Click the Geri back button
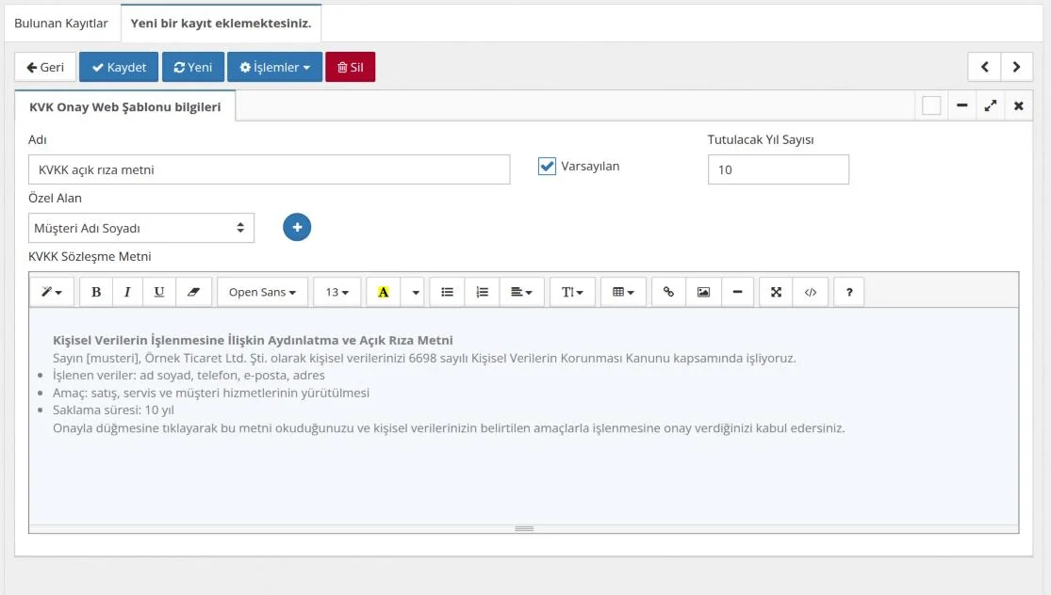Viewport: 1051px width, 595px height. pos(45,67)
